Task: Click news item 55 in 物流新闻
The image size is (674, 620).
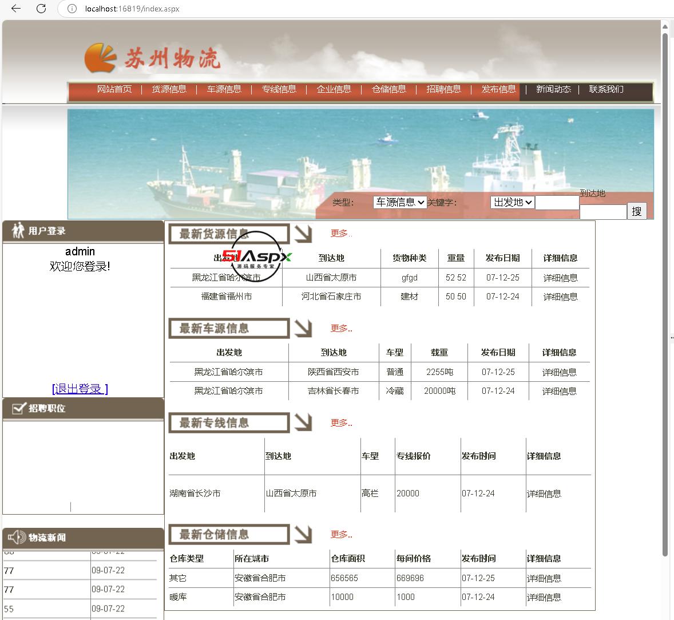Action: [9, 609]
